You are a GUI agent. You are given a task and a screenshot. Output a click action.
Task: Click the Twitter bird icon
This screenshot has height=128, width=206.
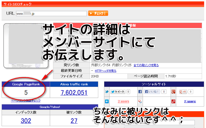pyautogui.click(x=107, y=92)
